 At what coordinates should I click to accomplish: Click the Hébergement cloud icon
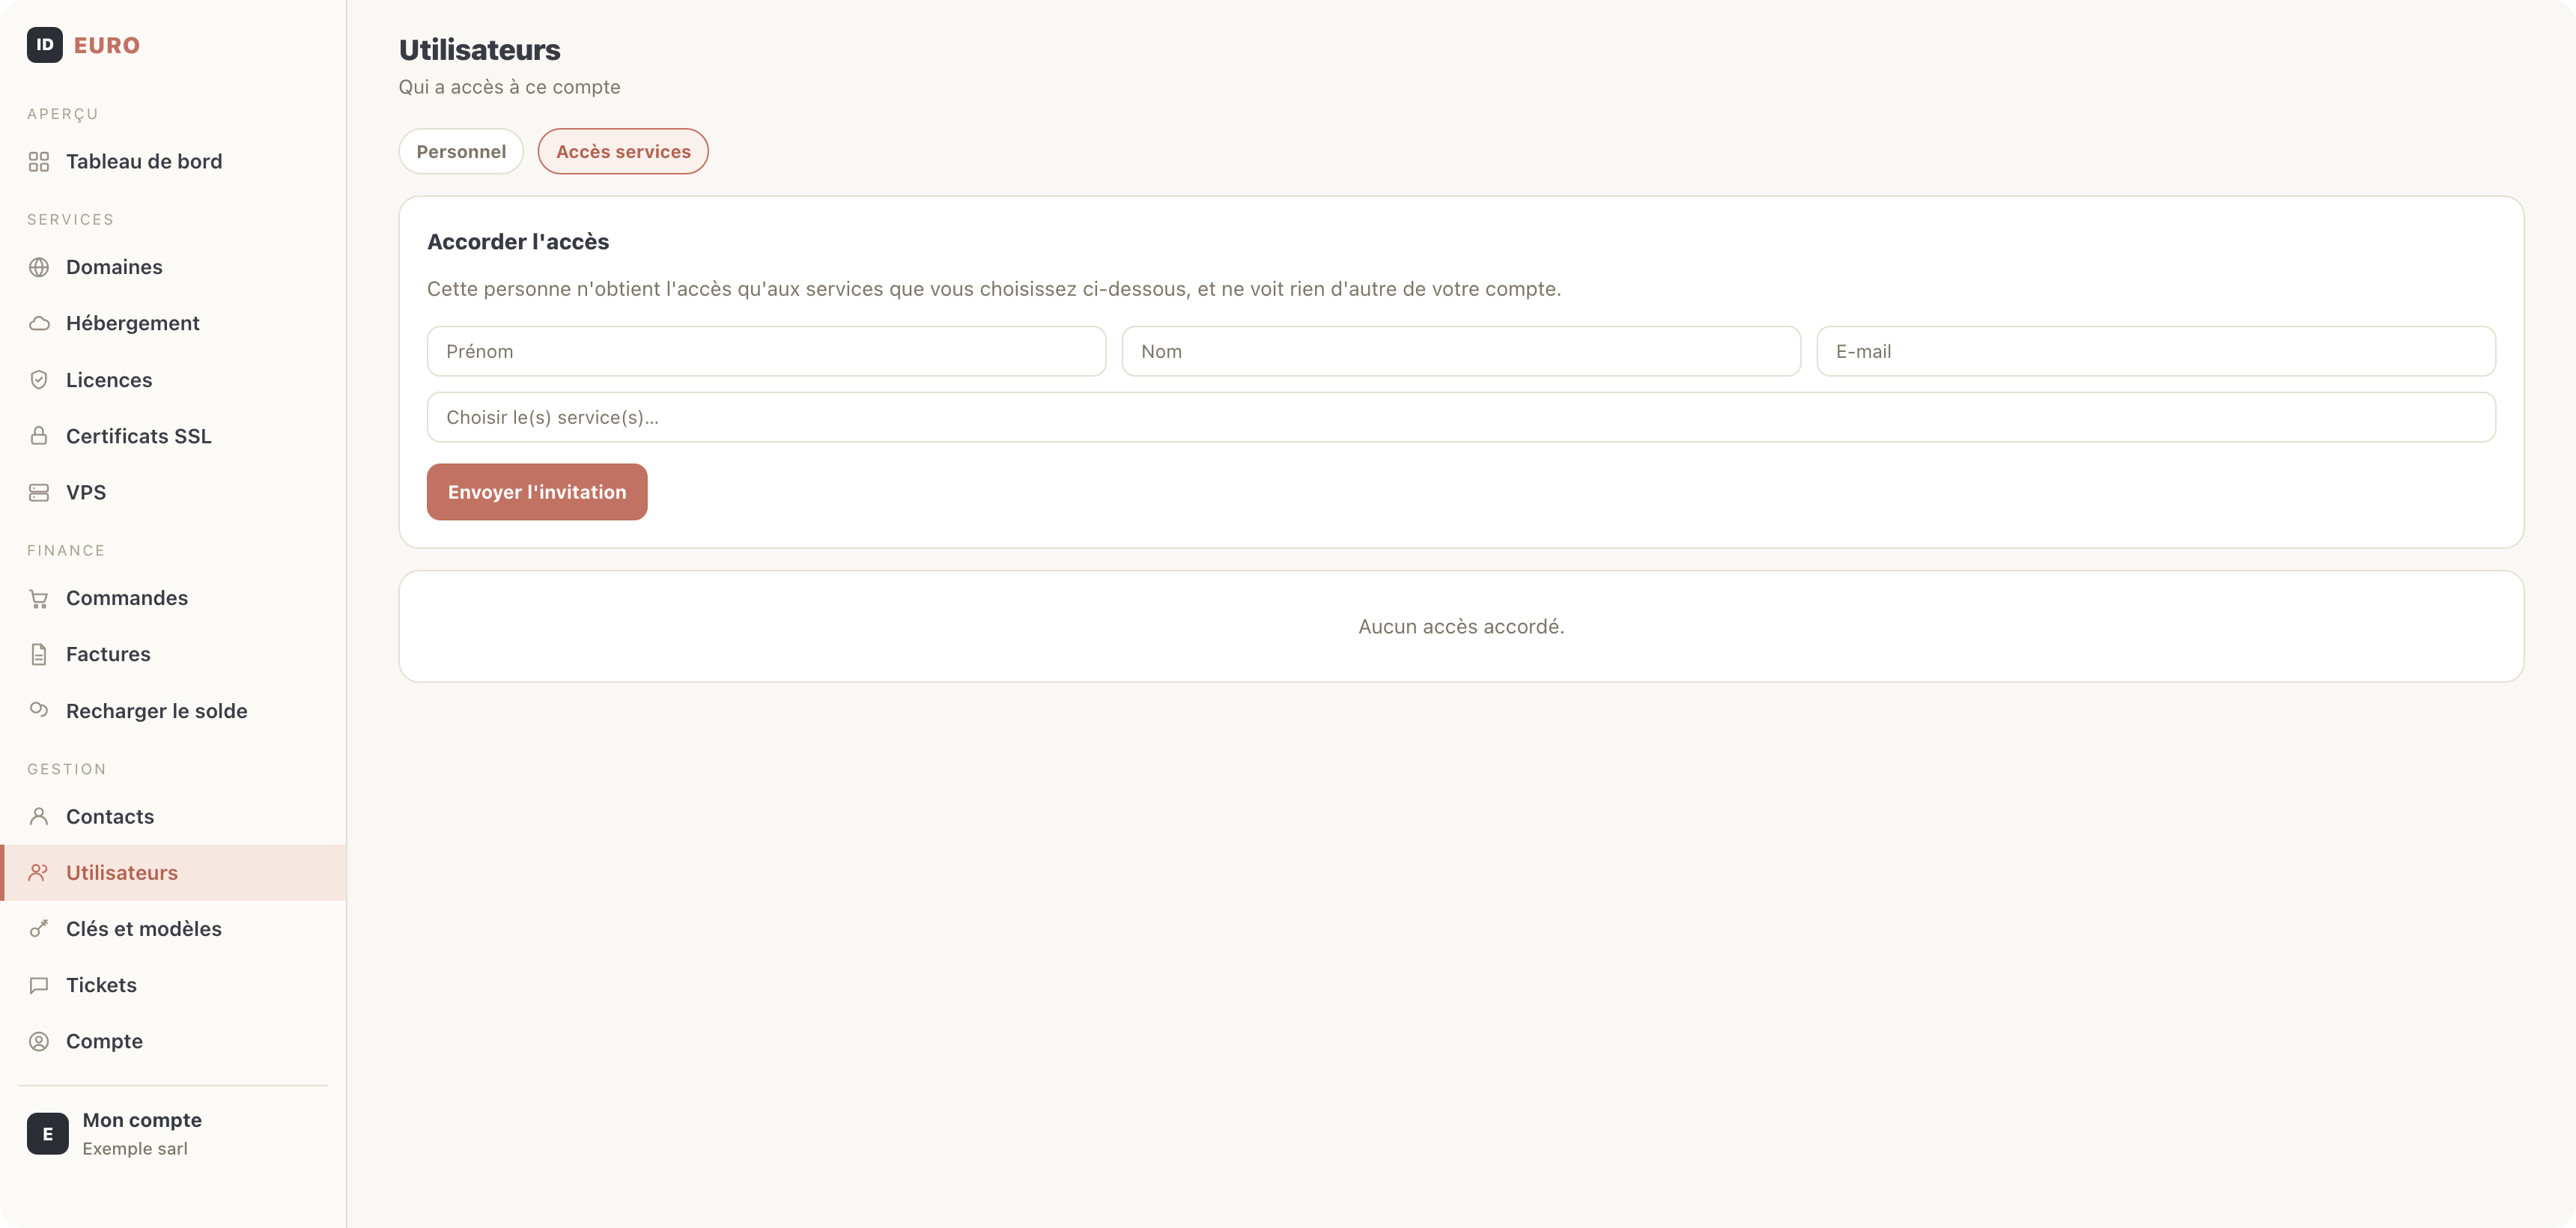tap(39, 323)
